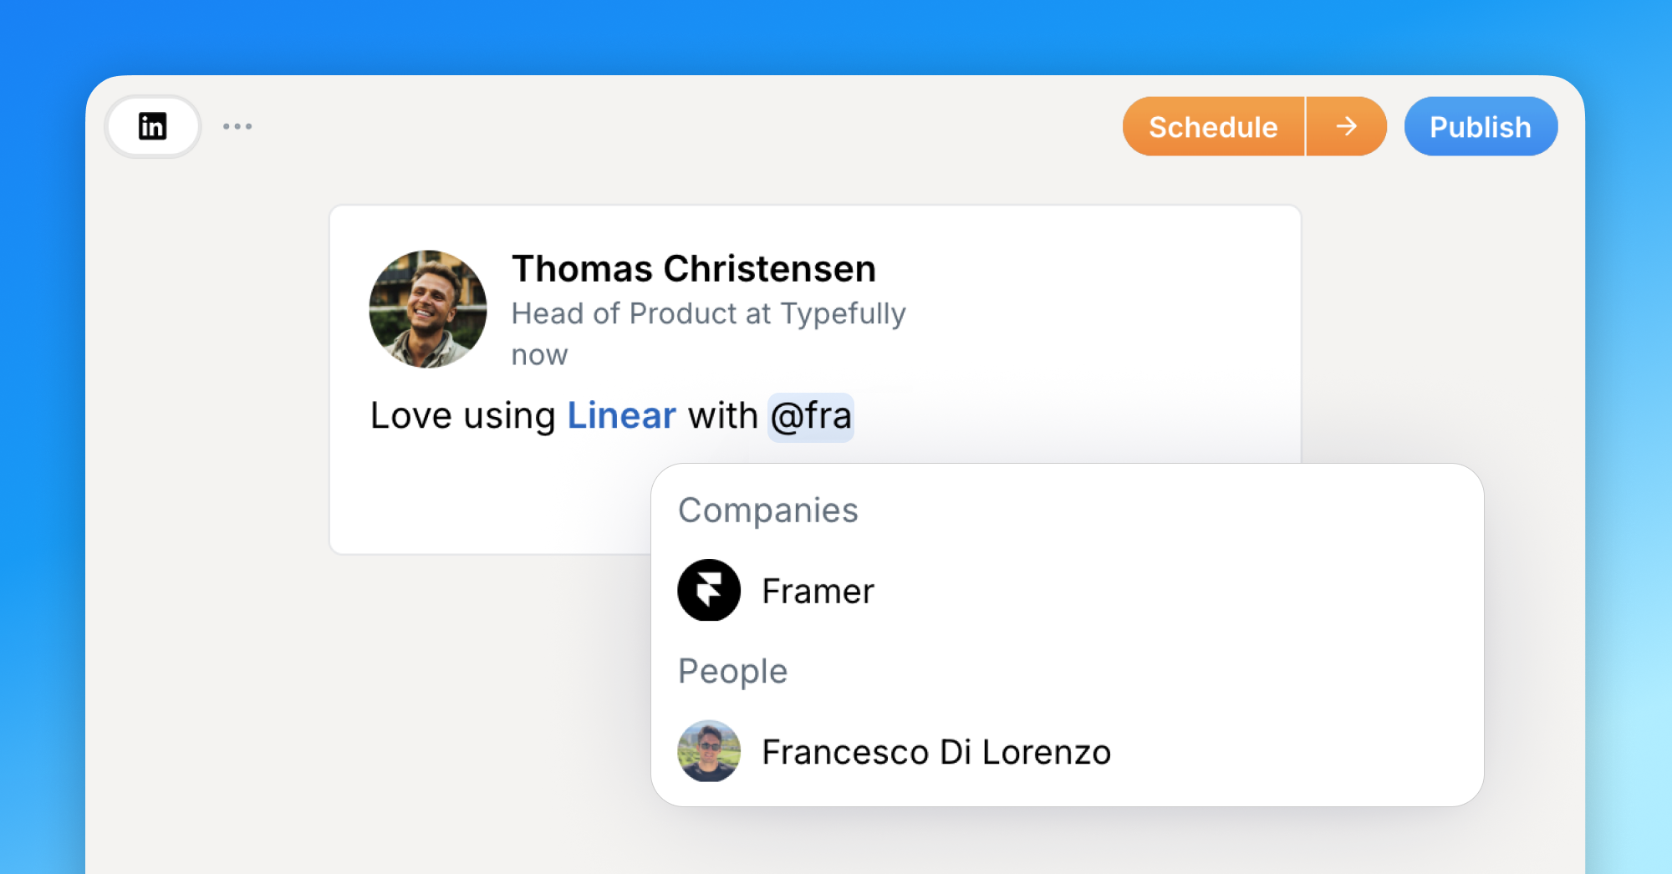Click the arrow next to Schedule
Viewport: 1672px width, 874px height.
click(x=1346, y=126)
